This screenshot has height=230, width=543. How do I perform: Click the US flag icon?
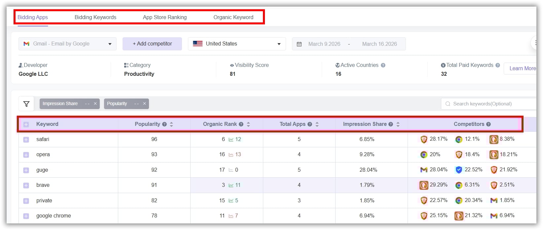(198, 43)
